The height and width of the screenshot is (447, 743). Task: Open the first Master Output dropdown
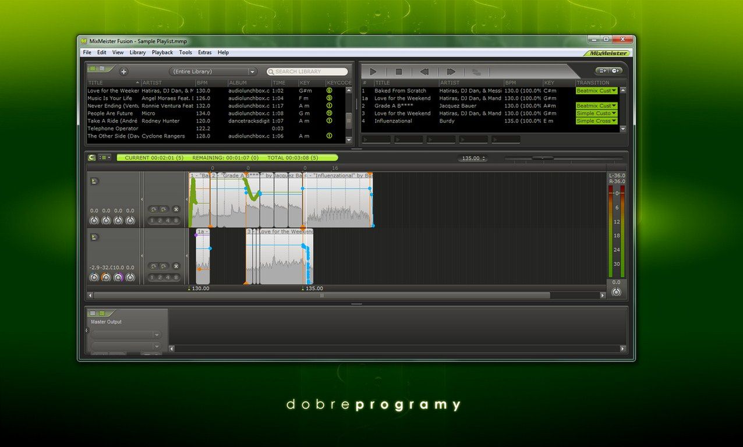pos(125,335)
